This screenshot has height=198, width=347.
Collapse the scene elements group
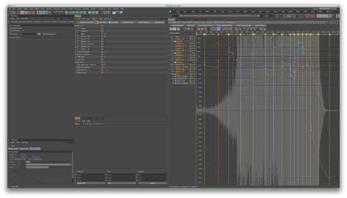76,54
